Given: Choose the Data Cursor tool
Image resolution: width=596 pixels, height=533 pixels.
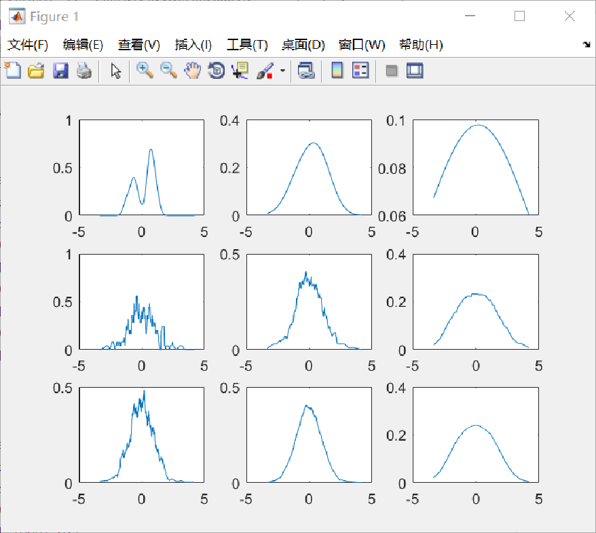Looking at the screenshot, I should click(x=240, y=71).
